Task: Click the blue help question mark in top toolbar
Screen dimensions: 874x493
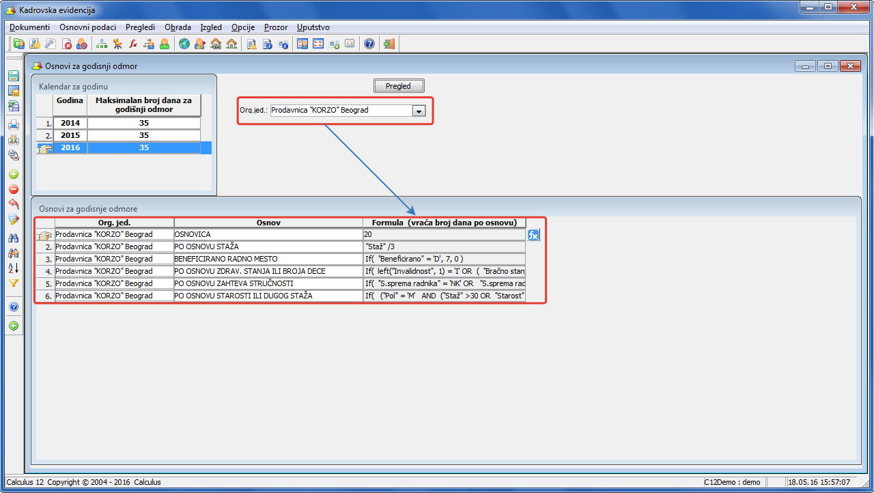Action: tap(369, 44)
